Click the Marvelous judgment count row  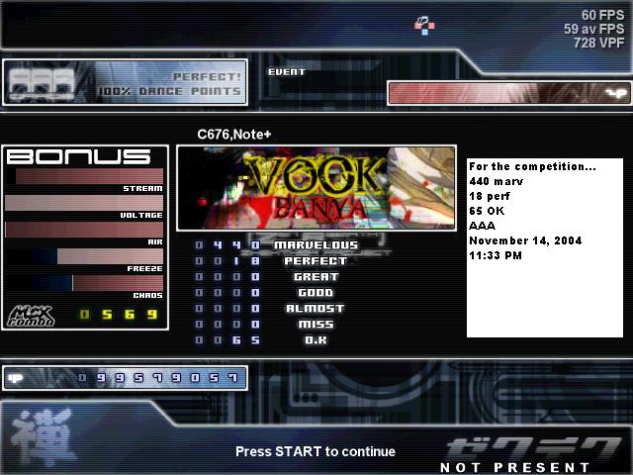(x=277, y=244)
